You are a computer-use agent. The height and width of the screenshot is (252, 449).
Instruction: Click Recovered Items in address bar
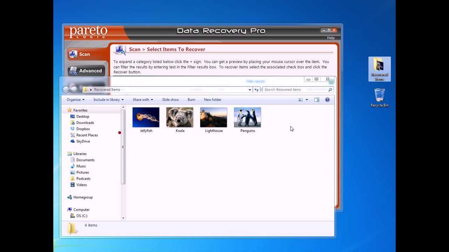coord(107,90)
